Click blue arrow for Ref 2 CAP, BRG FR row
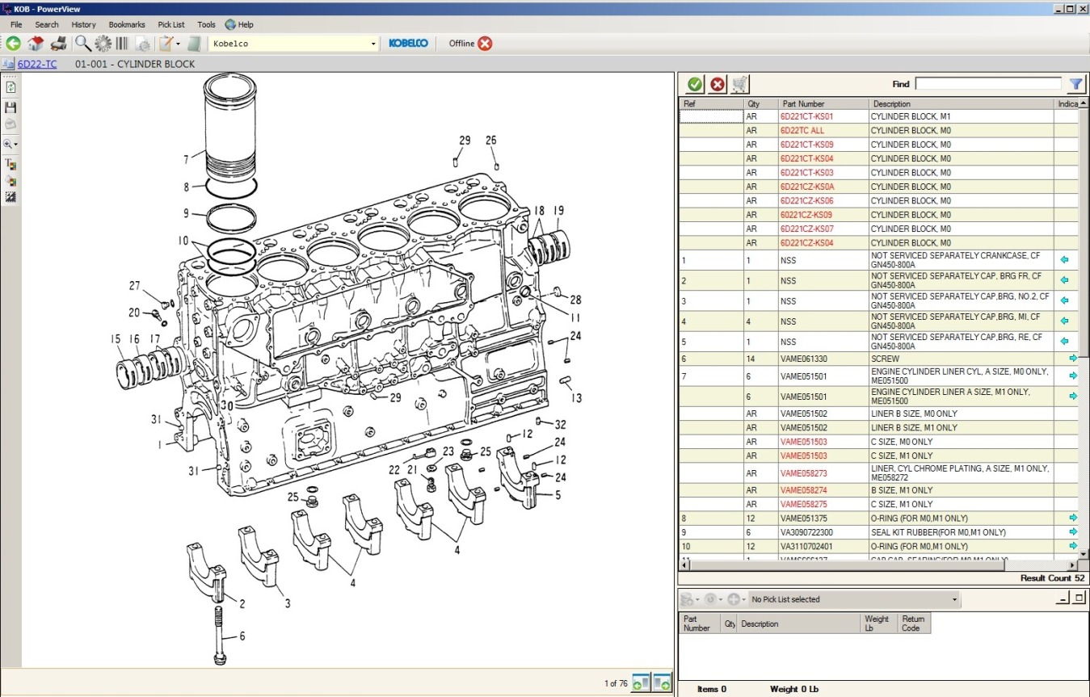The height and width of the screenshot is (697, 1090). pyautogui.click(x=1064, y=280)
